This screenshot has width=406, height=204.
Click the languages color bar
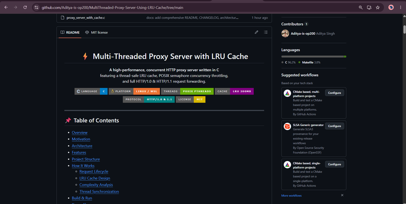coord(314,56)
